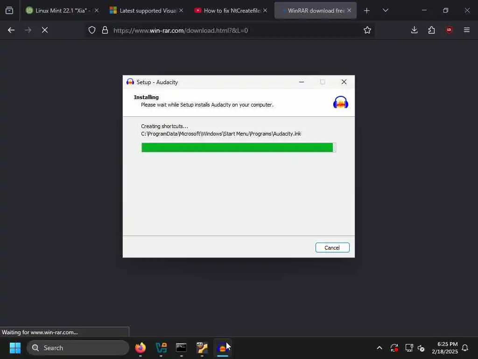Click the taskbar Search box
Viewport: 478px width, 359px height.
pos(78,348)
